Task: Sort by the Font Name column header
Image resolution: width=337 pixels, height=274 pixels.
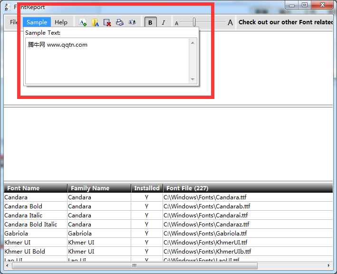Action: pos(35,188)
